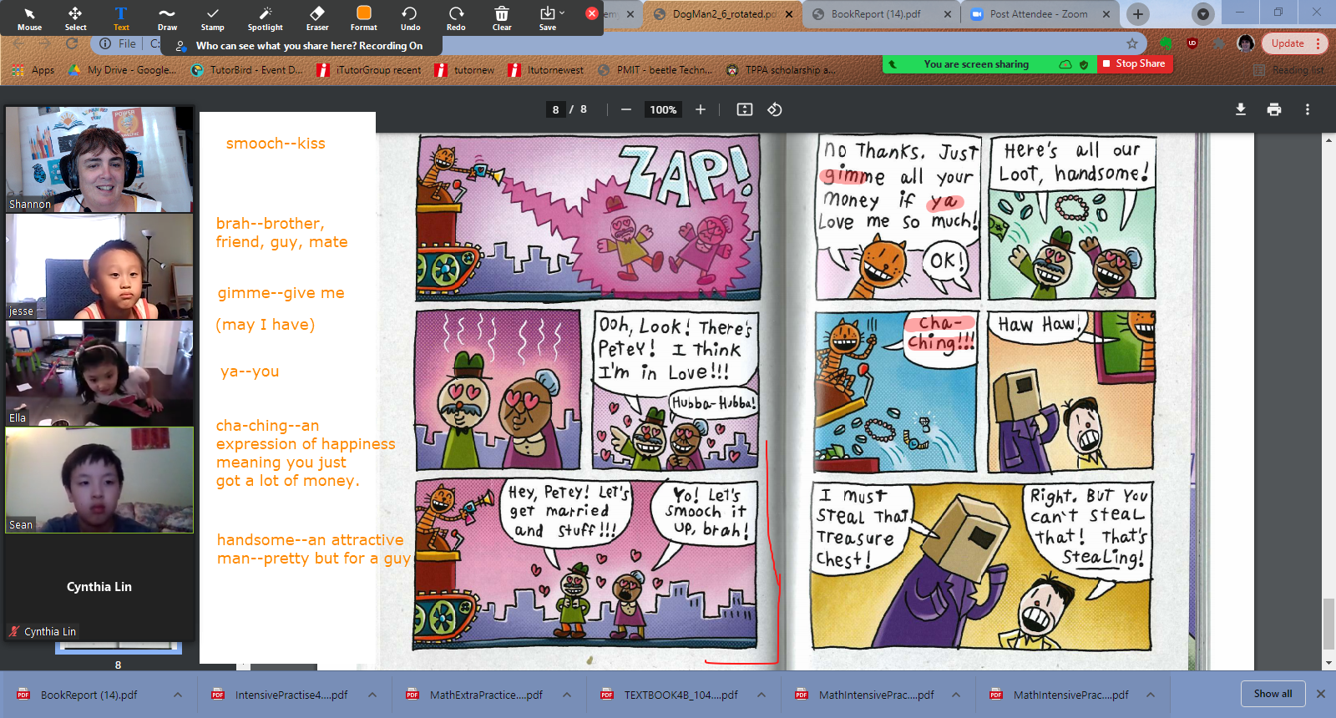Open the Chrome profile avatar
The width and height of the screenshot is (1336, 718).
coord(1246,43)
